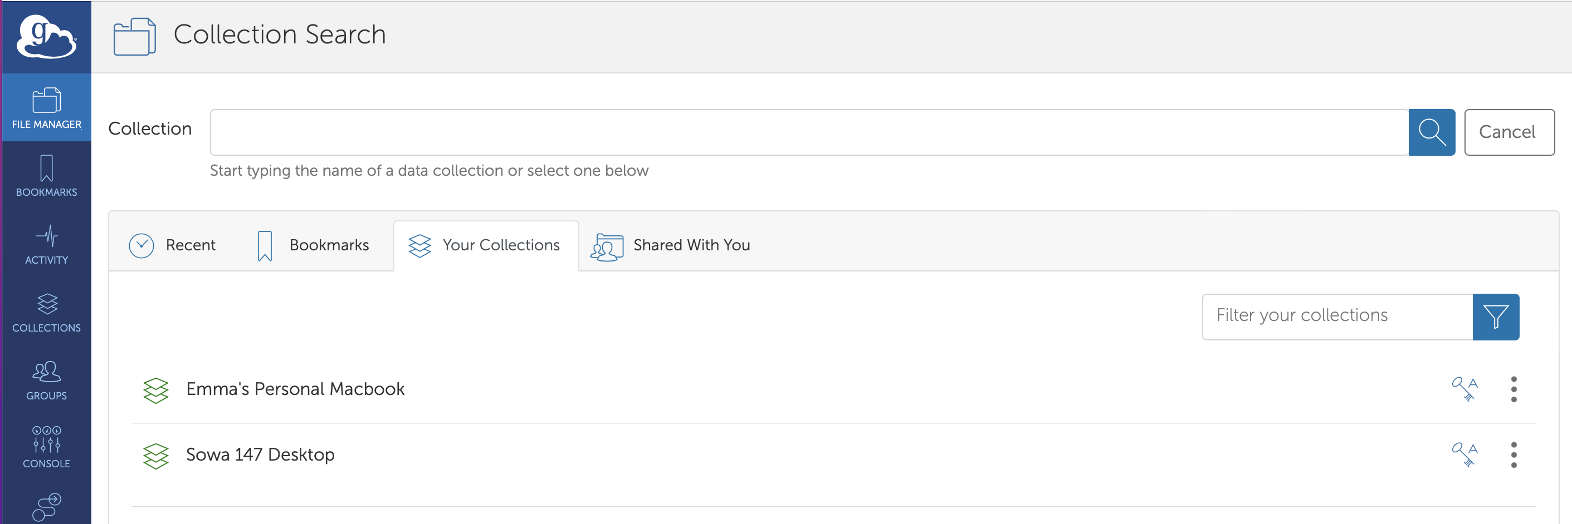Switch to the Recent tab
The height and width of the screenshot is (524, 1572).
173,245
